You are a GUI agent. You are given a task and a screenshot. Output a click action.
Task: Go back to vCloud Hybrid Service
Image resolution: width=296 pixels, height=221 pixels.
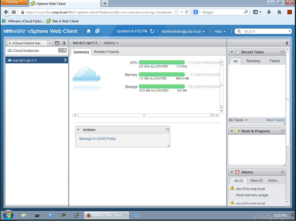(26, 43)
